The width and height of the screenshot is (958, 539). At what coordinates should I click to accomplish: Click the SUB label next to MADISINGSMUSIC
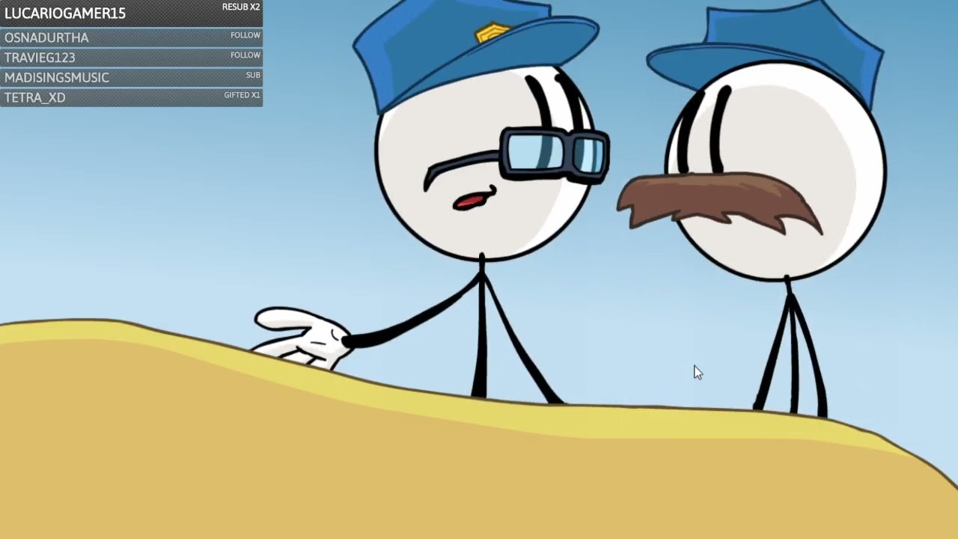point(253,75)
